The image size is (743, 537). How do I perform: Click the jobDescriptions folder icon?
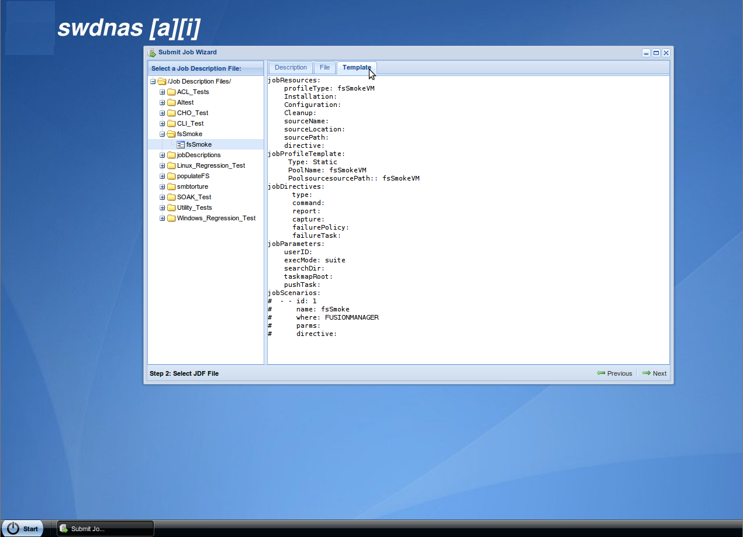coord(171,155)
